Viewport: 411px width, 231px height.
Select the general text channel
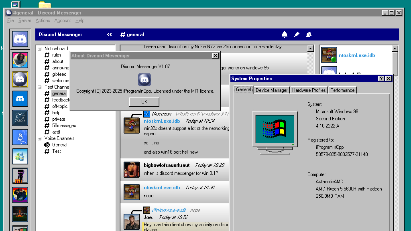click(x=59, y=93)
